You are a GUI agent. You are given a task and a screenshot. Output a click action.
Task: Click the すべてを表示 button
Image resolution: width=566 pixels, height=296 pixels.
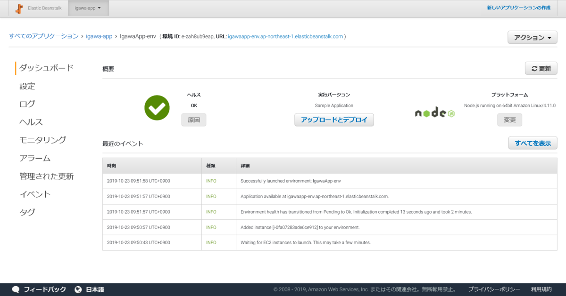(533, 143)
